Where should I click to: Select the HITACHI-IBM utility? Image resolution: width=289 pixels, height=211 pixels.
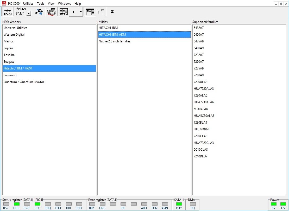144,28
